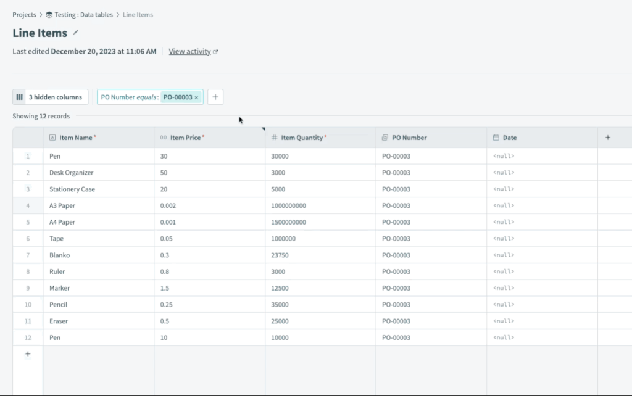The width and height of the screenshot is (632, 396).
Task: Navigate to Testing : Data tables breadcrumb
Action: 83,14
